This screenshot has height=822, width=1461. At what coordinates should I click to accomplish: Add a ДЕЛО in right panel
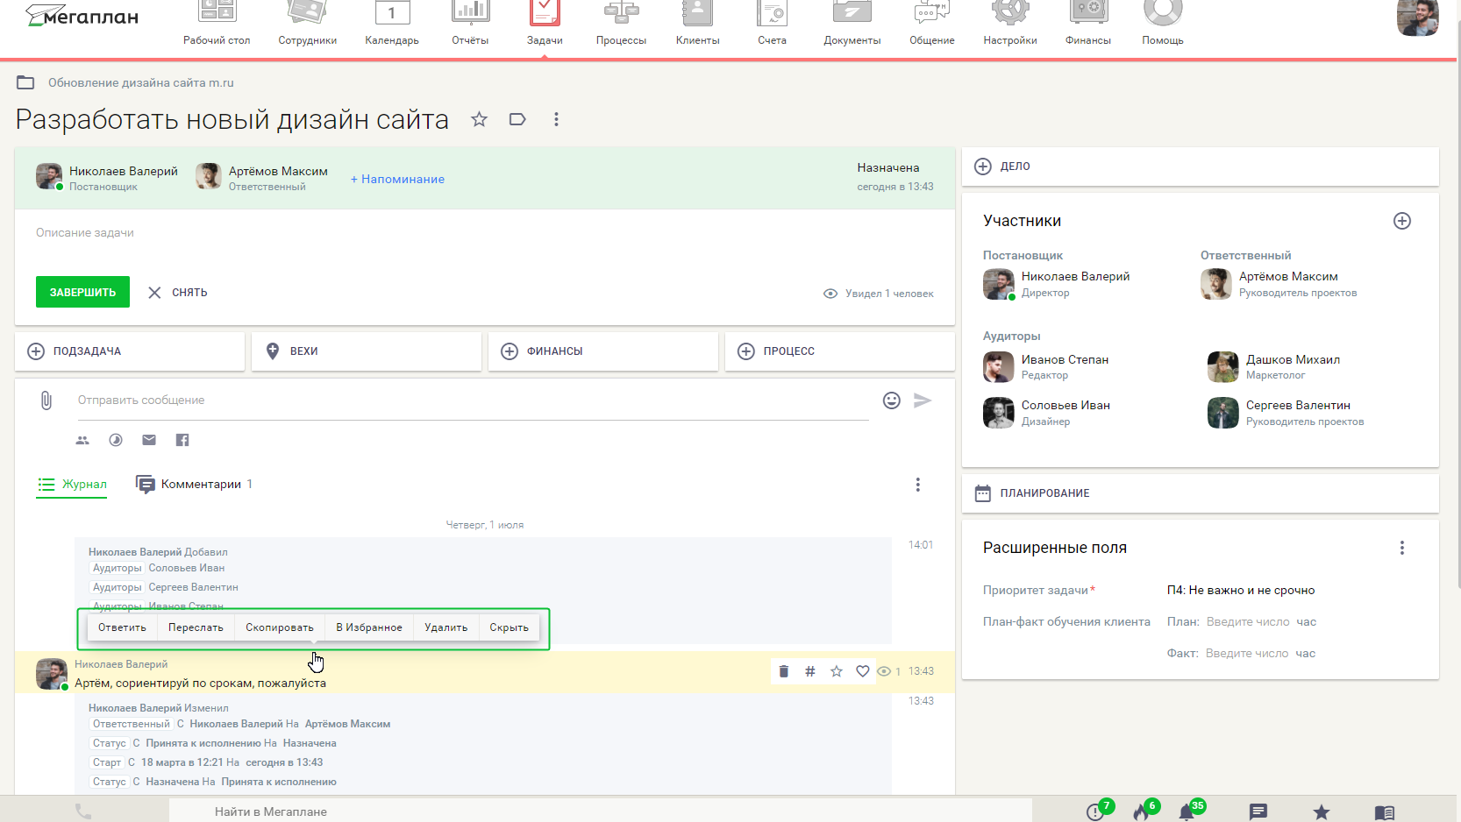pos(1200,167)
